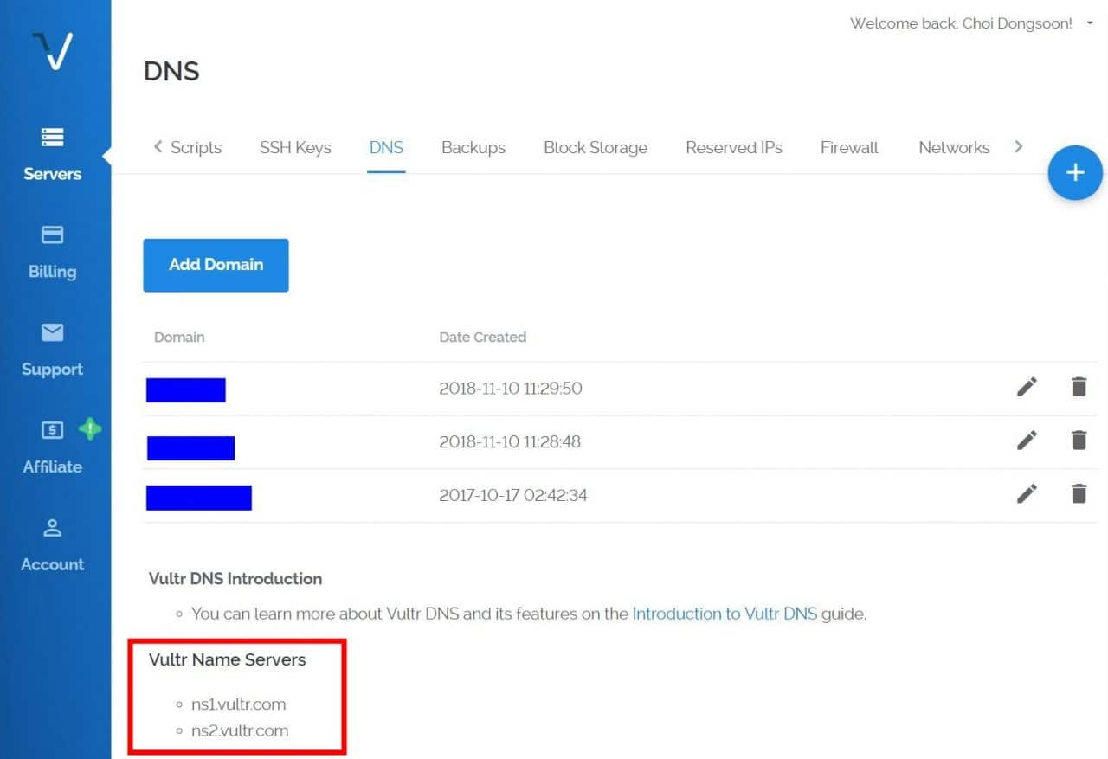Screen dimensions: 1108x759
Task: Expand the Welcome back user dropdown arrow
Action: (1090, 23)
